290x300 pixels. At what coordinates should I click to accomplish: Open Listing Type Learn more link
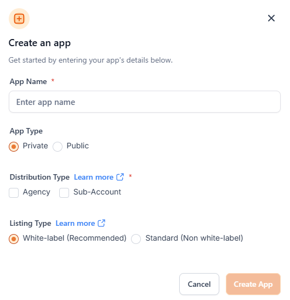(75, 223)
